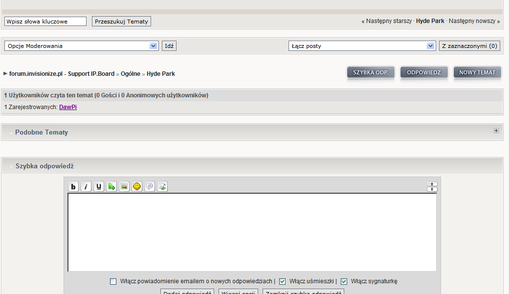Click the Idź button
Screen dimensions: 509x294
169,46
